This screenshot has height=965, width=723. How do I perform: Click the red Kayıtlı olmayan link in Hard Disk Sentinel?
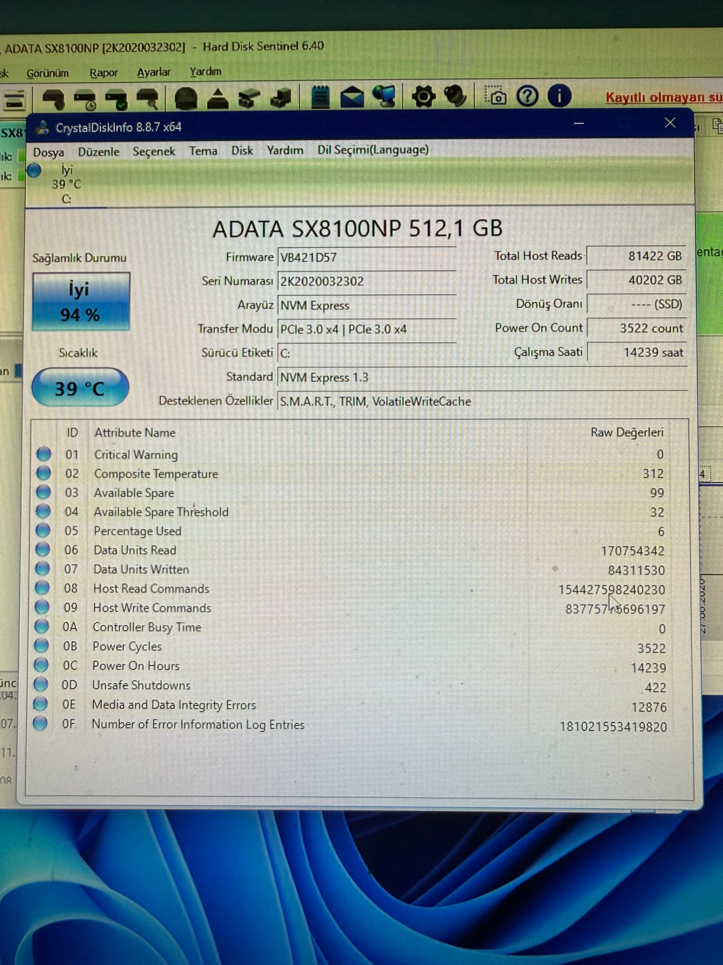664,97
